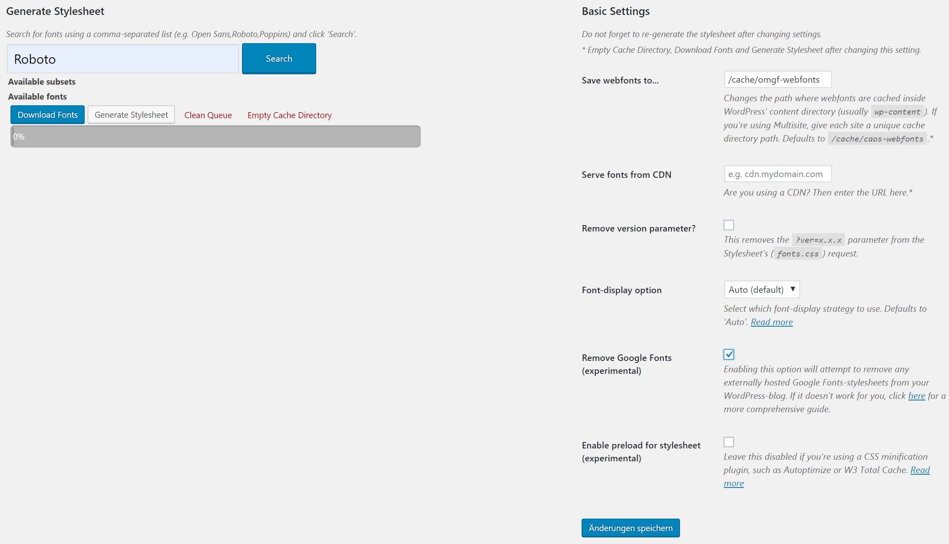Click the Font-display dropdown arrow
949x544 pixels.
793,289
